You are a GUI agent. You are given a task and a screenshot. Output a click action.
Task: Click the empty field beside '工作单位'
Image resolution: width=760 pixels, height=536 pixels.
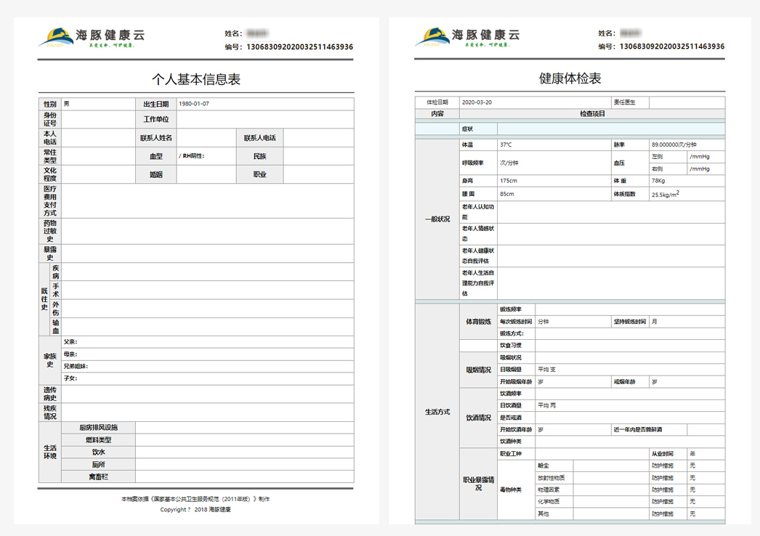pos(265,119)
